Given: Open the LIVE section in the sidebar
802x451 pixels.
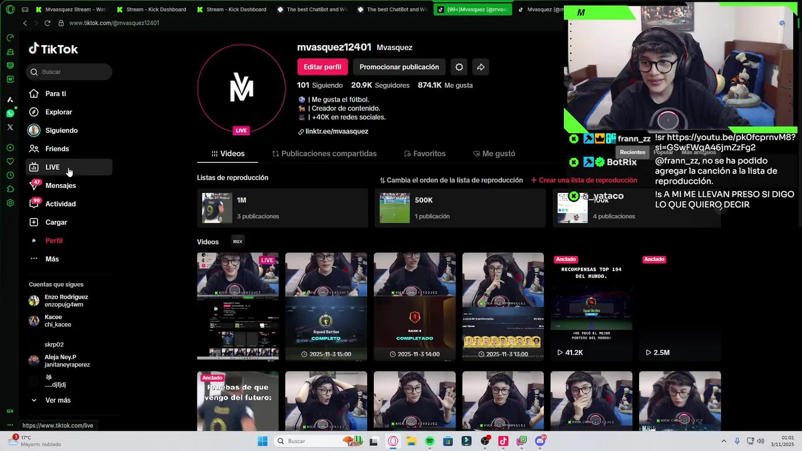Looking at the screenshot, I should click(69, 167).
